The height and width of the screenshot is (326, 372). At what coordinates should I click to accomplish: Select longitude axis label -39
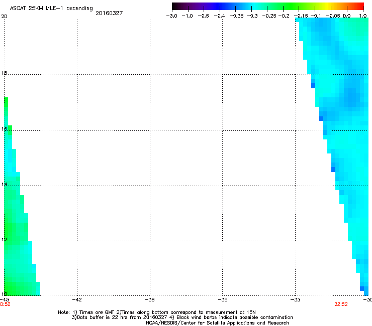(x=150, y=299)
